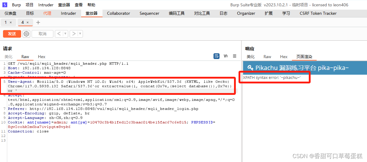Switch to the 目标 tab
This screenshot has height=162, width=367.
(30, 13)
